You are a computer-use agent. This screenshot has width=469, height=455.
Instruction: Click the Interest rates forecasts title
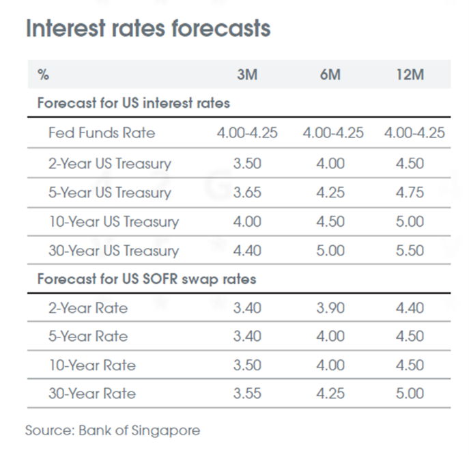(x=147, y=29)
